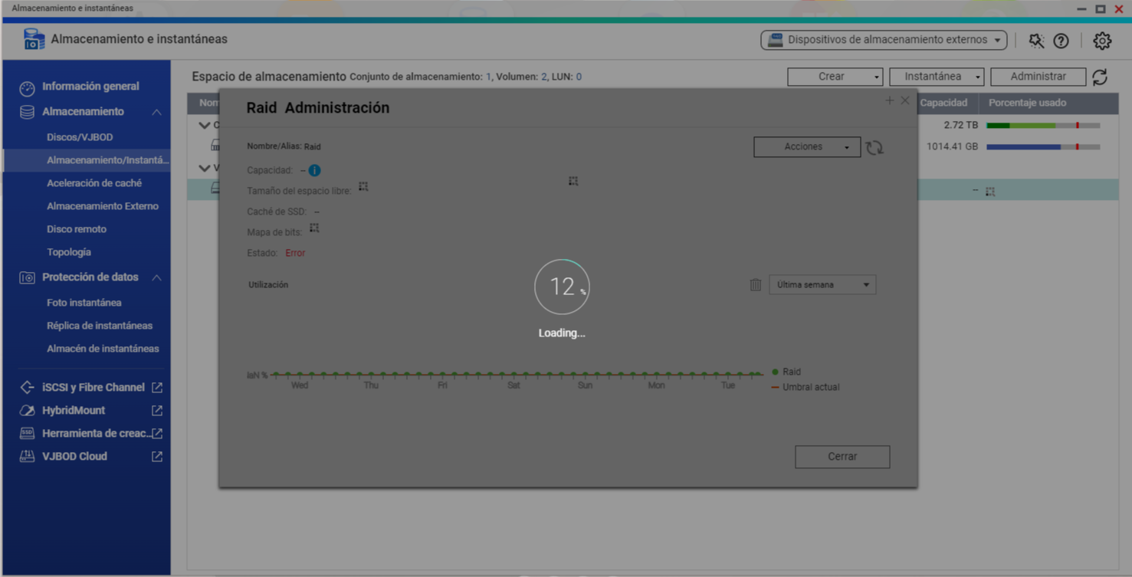
Task: Collapse the Almacenamiento sidebar section
Action: 156,112
